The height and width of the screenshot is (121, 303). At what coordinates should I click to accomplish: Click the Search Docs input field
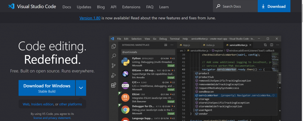point(235,6)
